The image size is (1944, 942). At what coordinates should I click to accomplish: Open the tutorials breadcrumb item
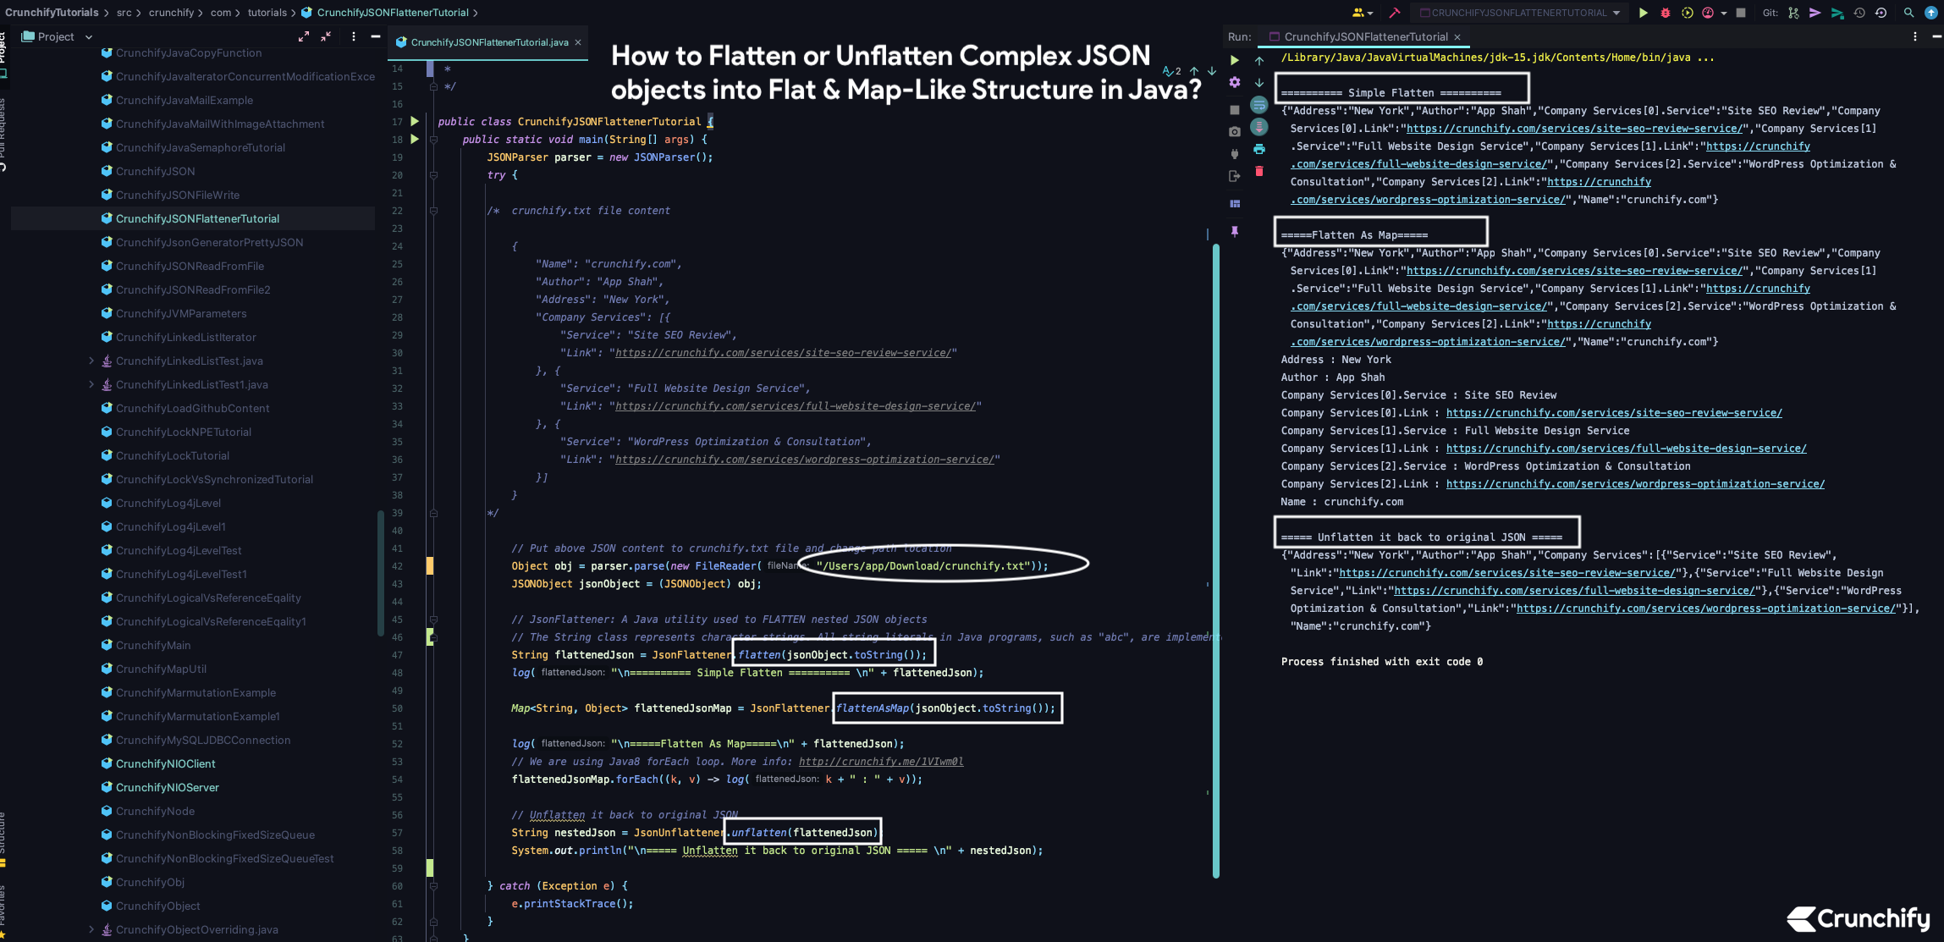pos(267,12)
